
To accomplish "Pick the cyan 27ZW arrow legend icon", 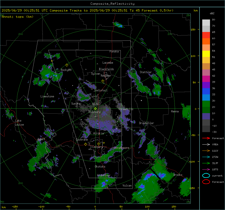I will coord(206,157).
